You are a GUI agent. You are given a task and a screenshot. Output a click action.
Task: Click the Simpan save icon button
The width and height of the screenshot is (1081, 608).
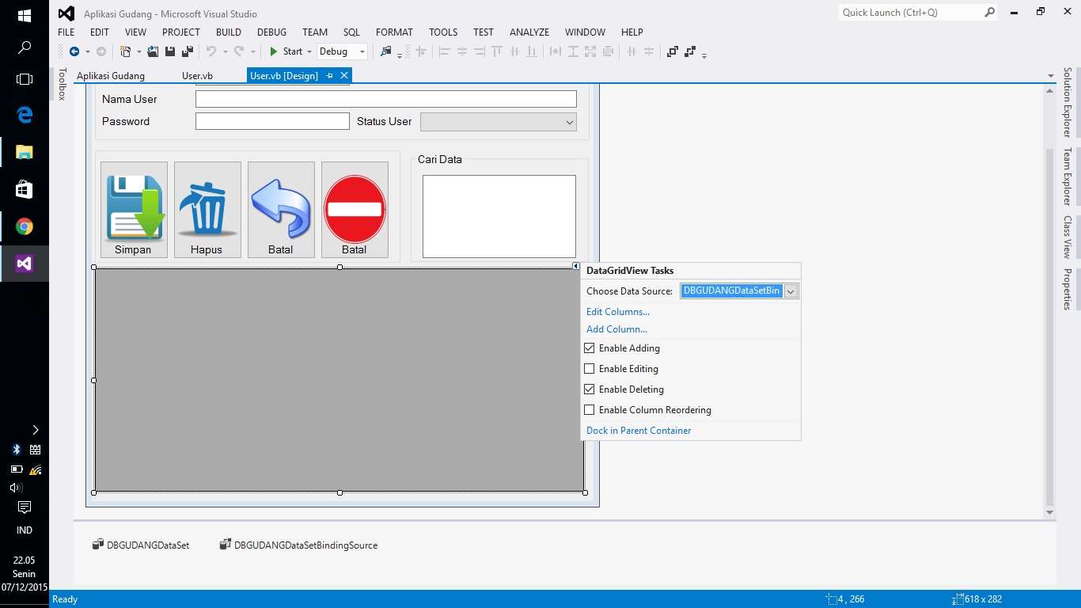coord(134,210)
